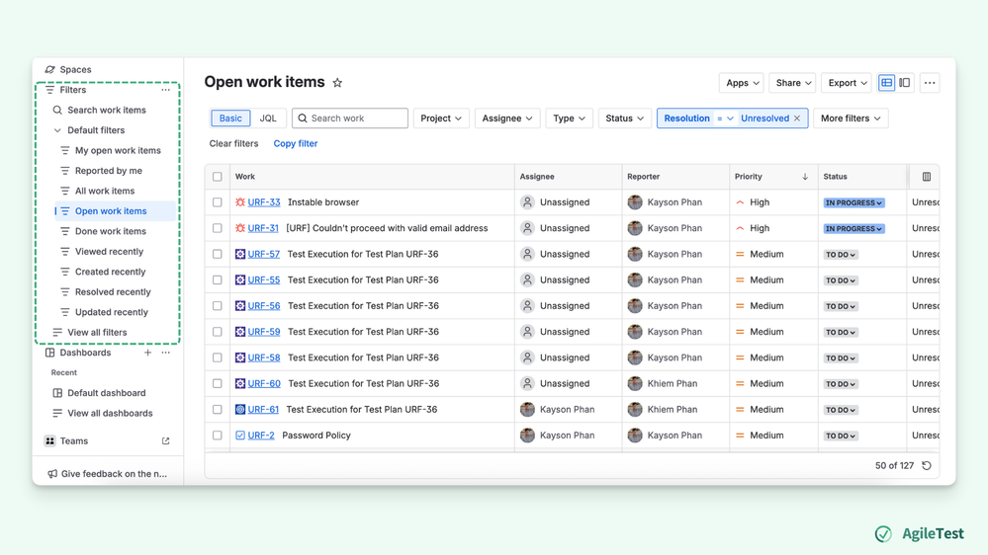Click Clear filters
Viewport: 988px width, 555px height.
point(233,143)
